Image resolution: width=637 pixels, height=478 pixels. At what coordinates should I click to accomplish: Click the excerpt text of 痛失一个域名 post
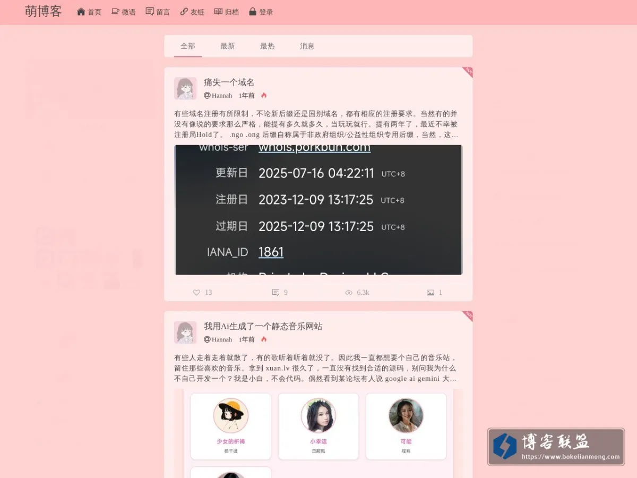pos(316,124)
